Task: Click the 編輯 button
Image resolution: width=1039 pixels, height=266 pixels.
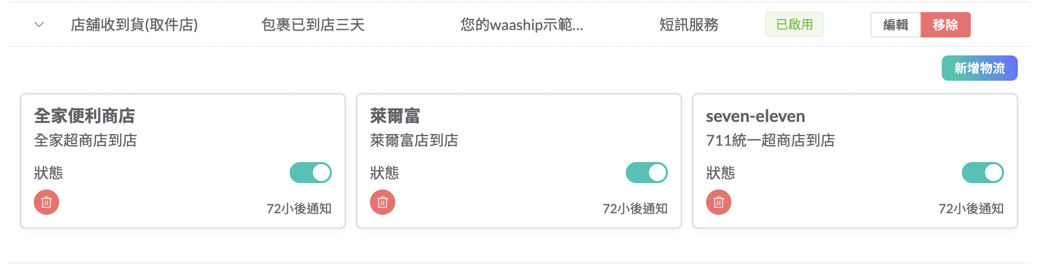Action: [896, 25]
